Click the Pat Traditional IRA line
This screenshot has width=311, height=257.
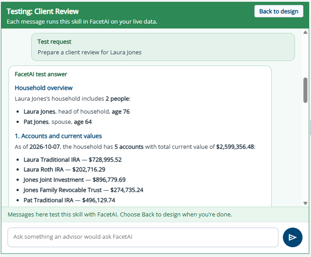coord(69,200)
